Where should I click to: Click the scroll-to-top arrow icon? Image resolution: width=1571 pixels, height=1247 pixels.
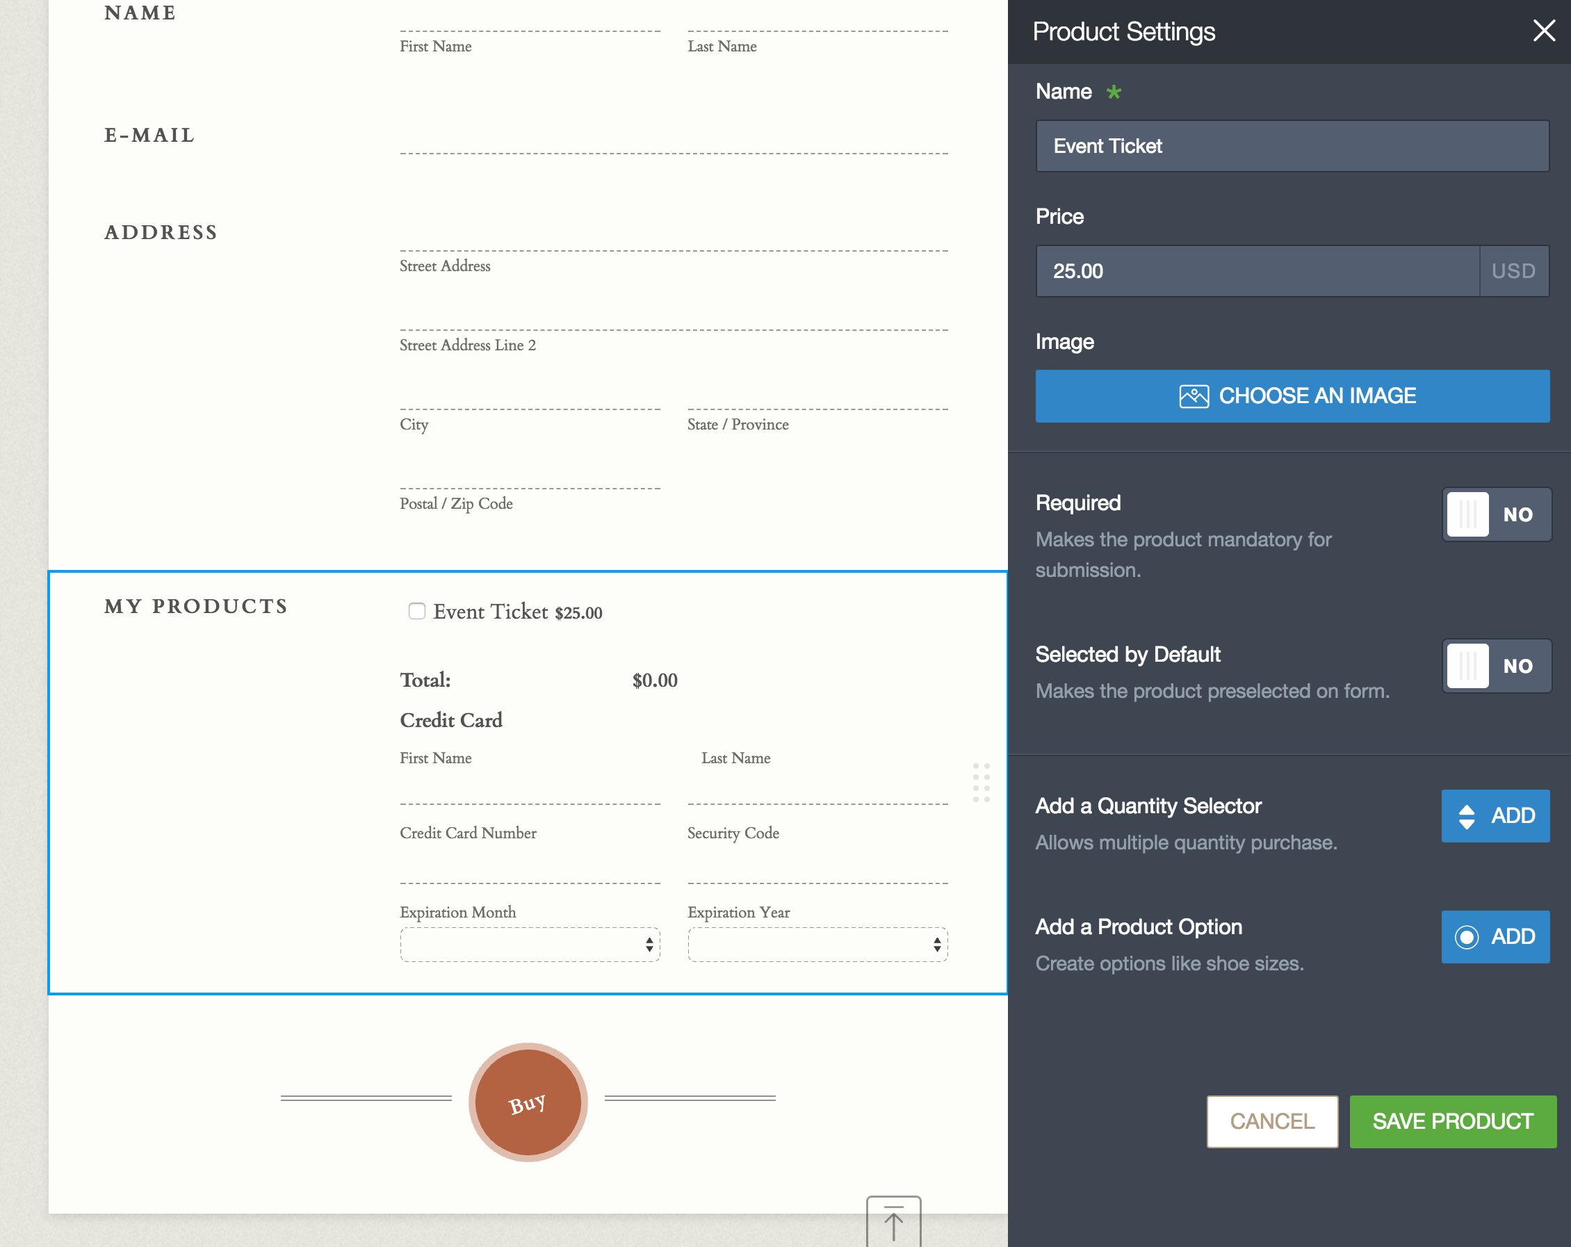(893, 1222)
